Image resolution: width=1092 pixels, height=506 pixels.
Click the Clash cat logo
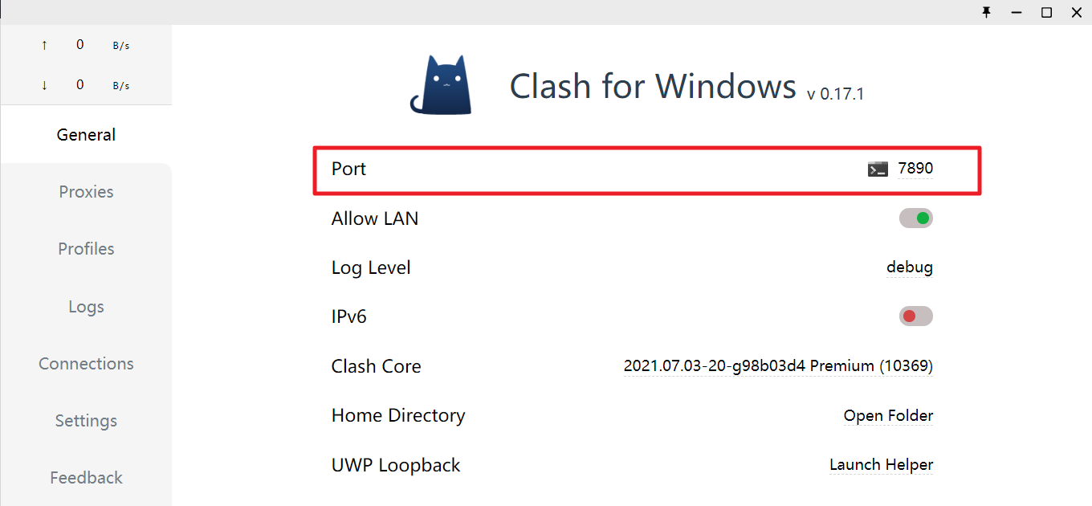[440, 85]
